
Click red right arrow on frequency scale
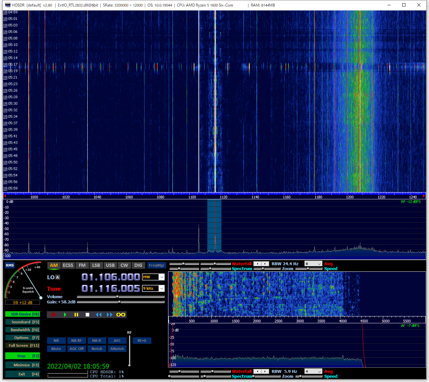click(x=424, y=196)
